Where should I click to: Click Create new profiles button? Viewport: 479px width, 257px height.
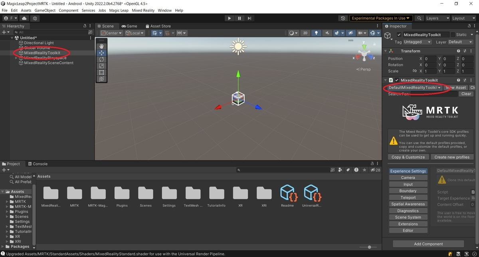pyautogui.click(x=452, y=157)
